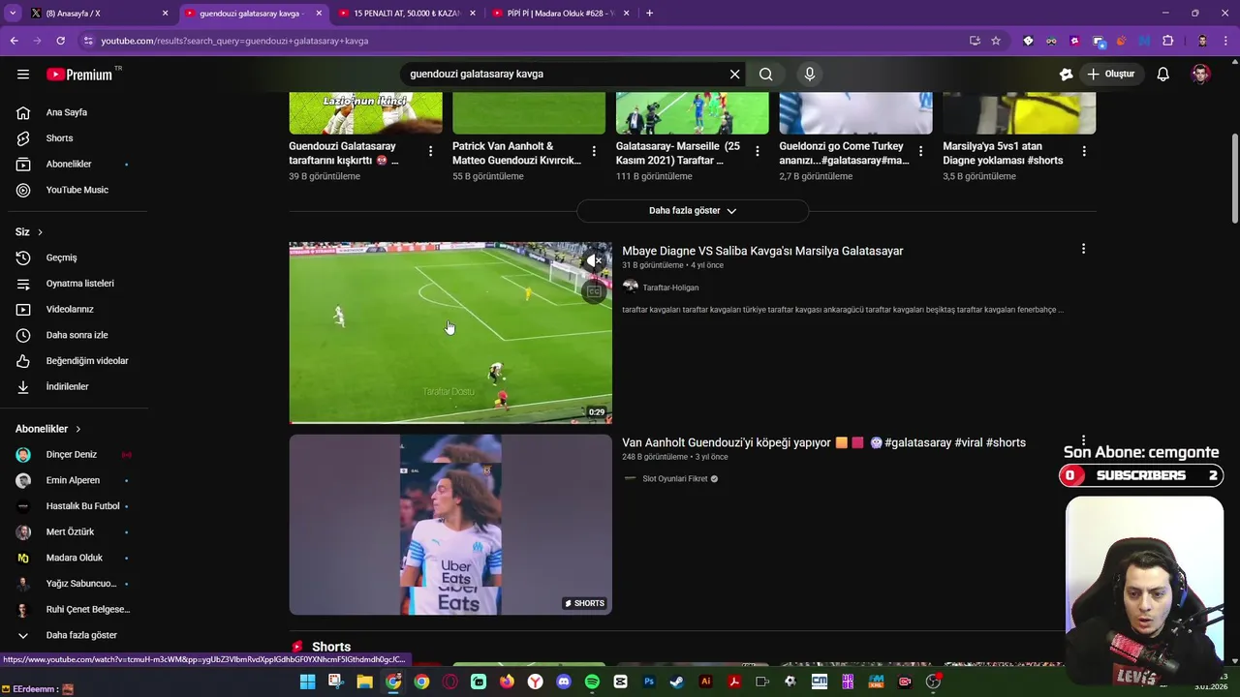Open options for Guendouzi Galatasaray taraftarını video

430,151
